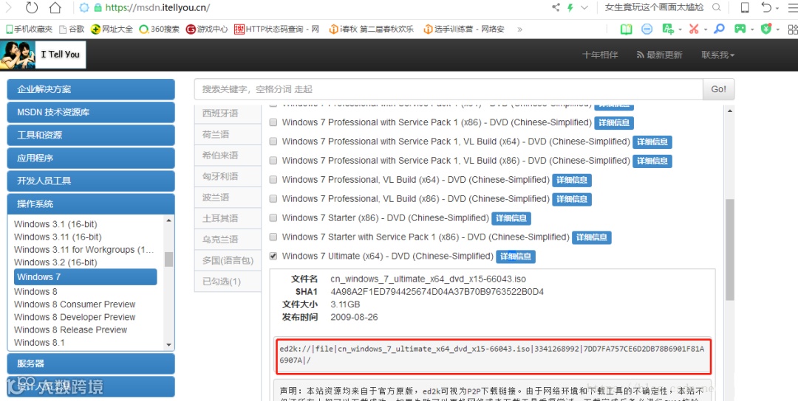This screenshot has height=401, width=798.
Task: Expand address bar dropdown chevron
Action: pos(584,7)
